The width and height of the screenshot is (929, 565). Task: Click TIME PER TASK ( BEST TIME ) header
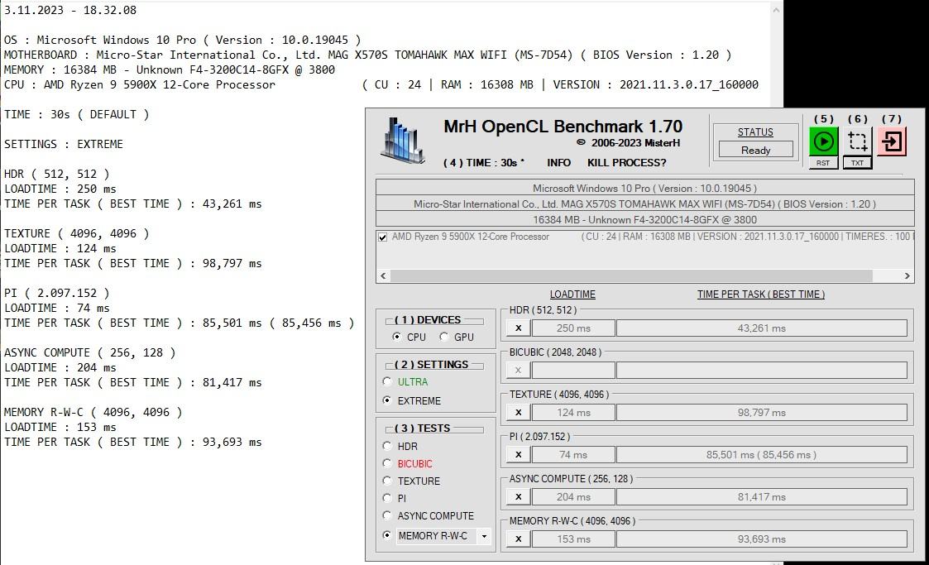click(x=761, y=294)
